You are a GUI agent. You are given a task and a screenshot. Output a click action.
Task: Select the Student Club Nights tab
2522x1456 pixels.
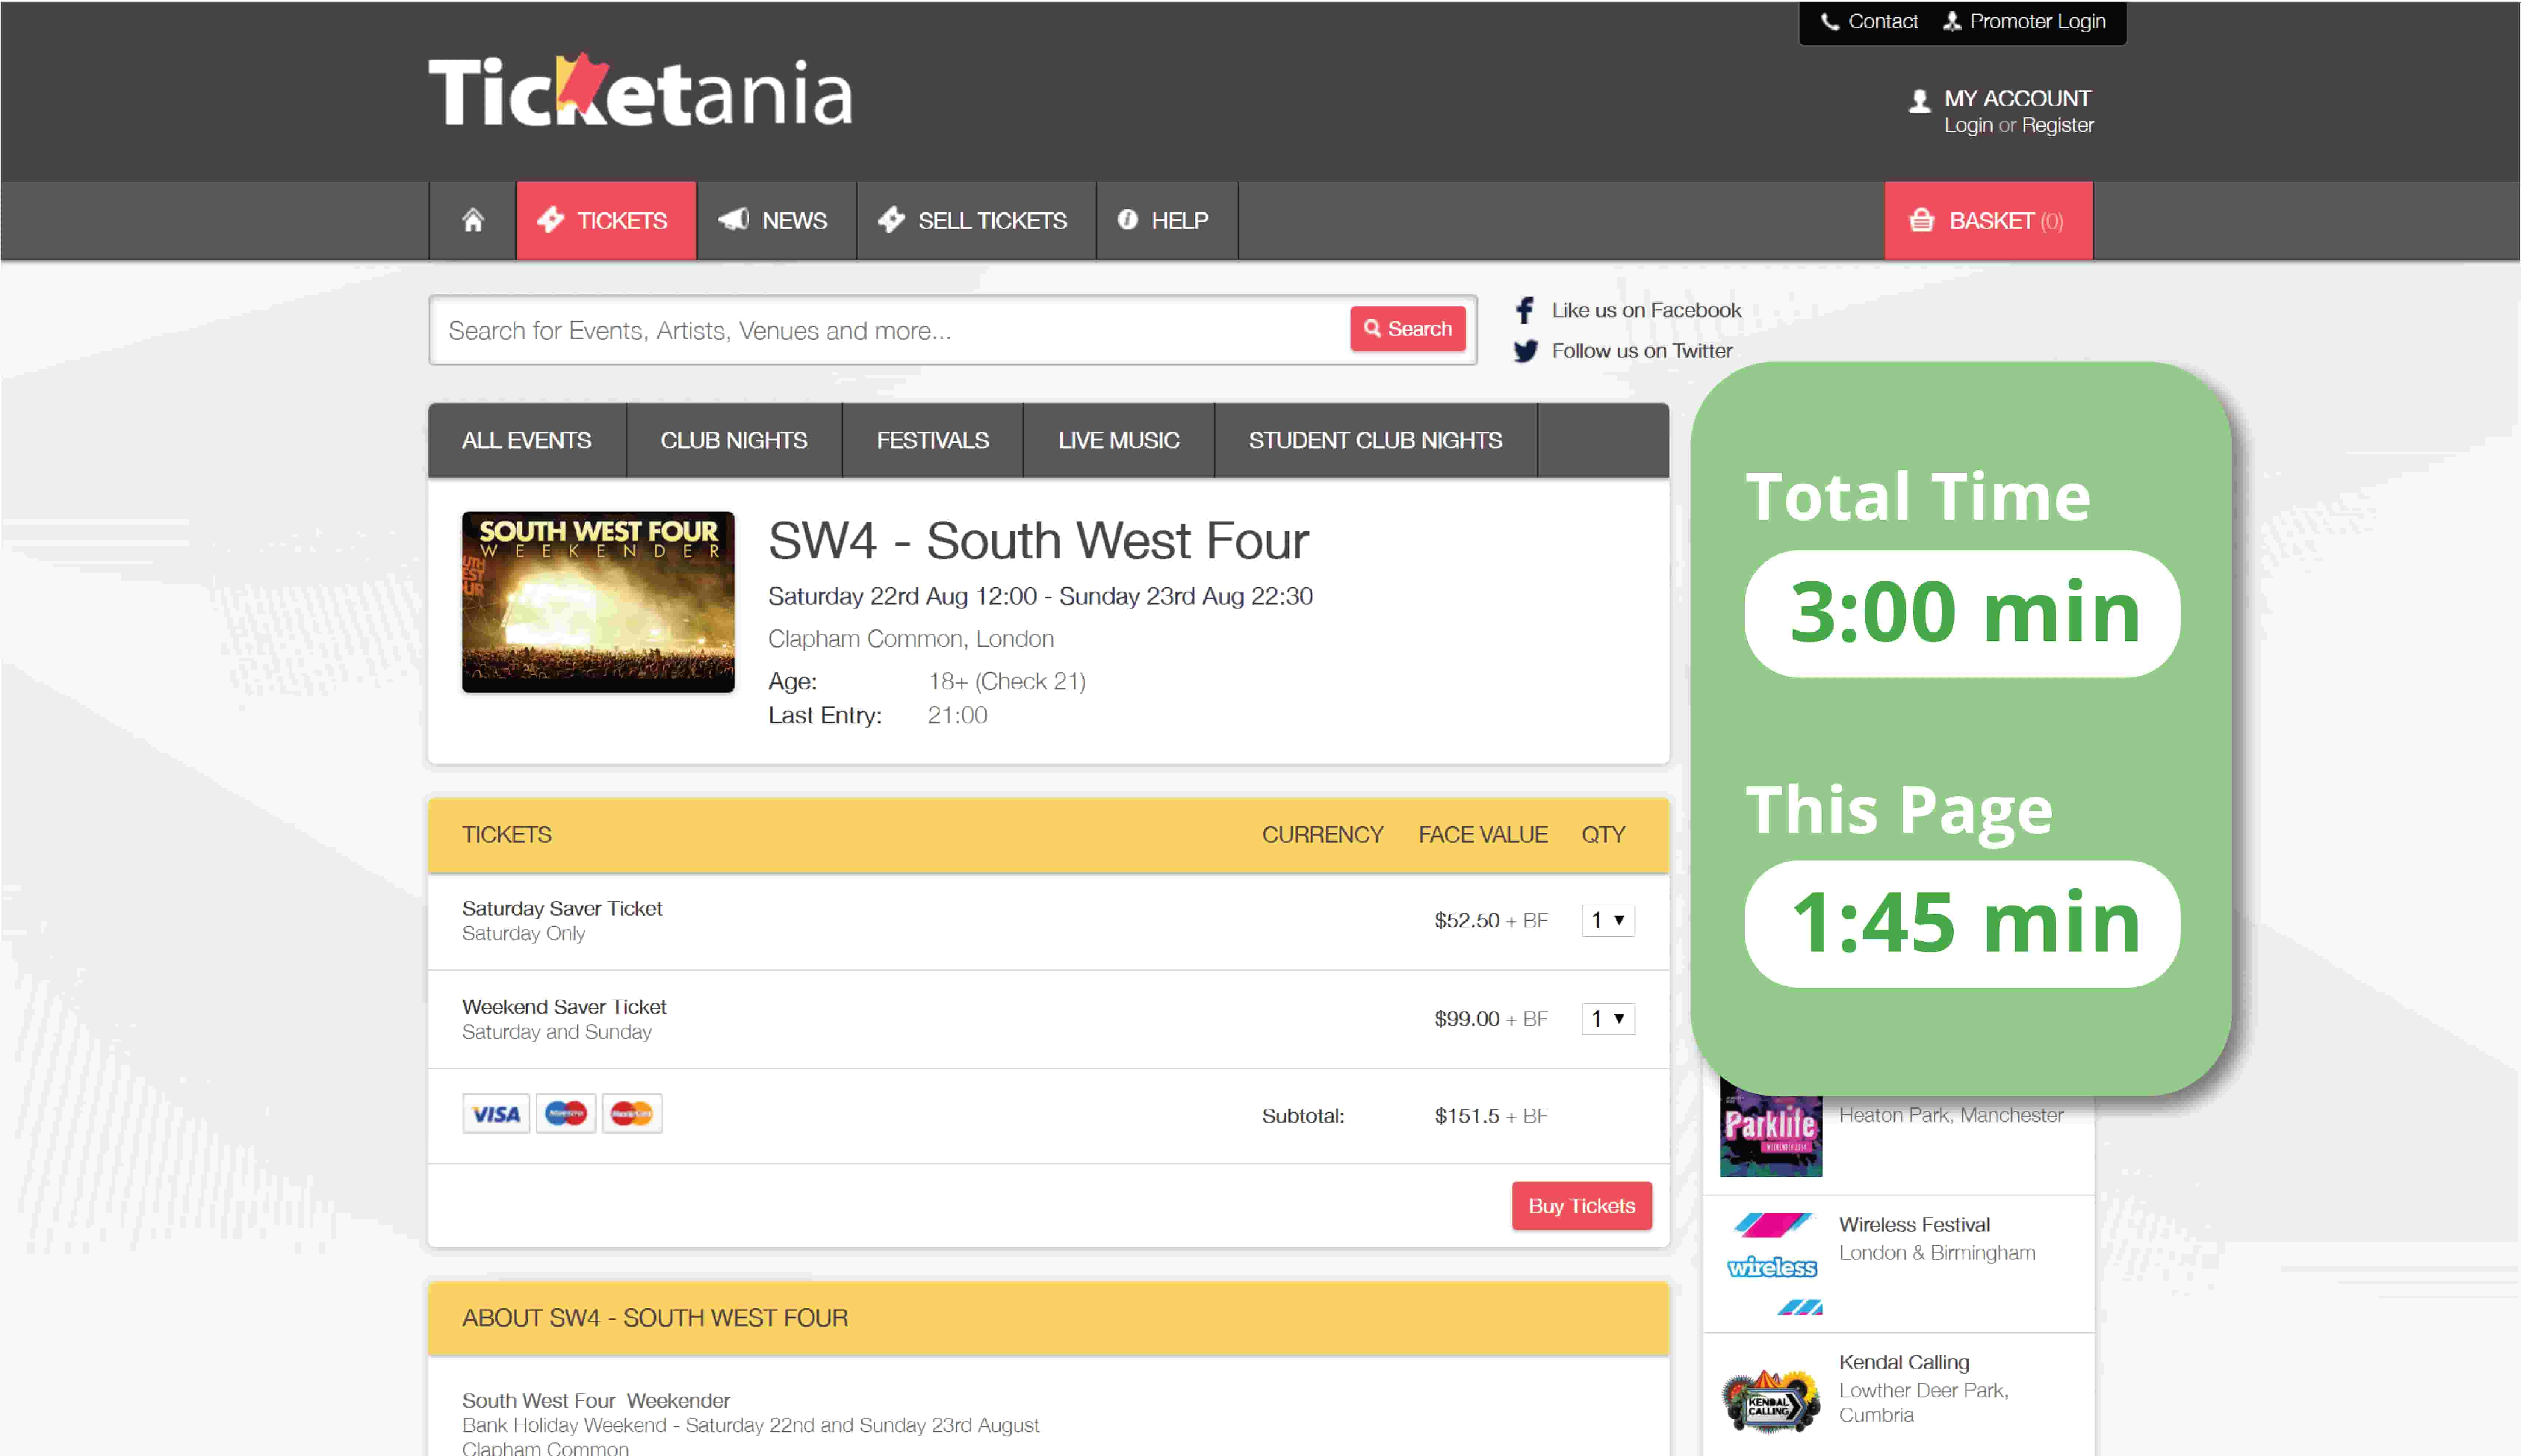1376,440
